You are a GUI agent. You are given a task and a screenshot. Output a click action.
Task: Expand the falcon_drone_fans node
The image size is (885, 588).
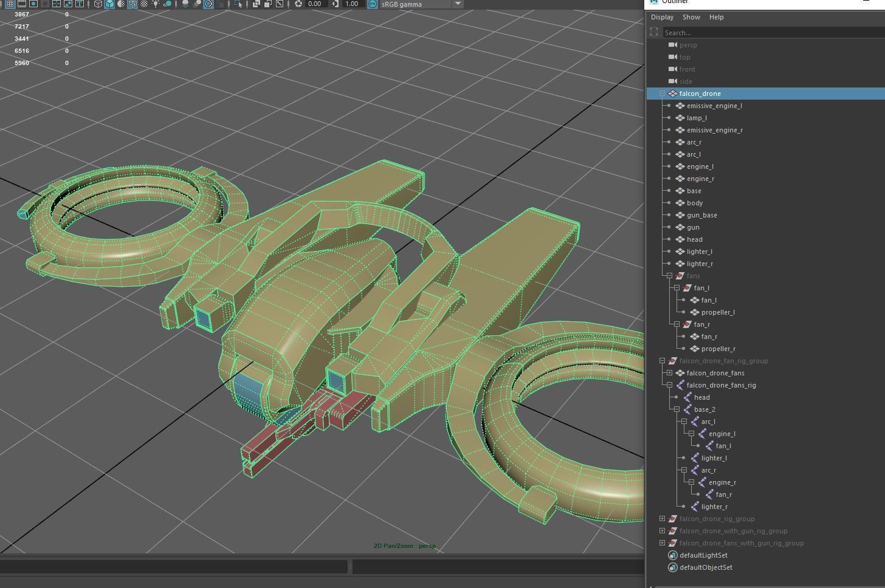[x=669, y=373]
